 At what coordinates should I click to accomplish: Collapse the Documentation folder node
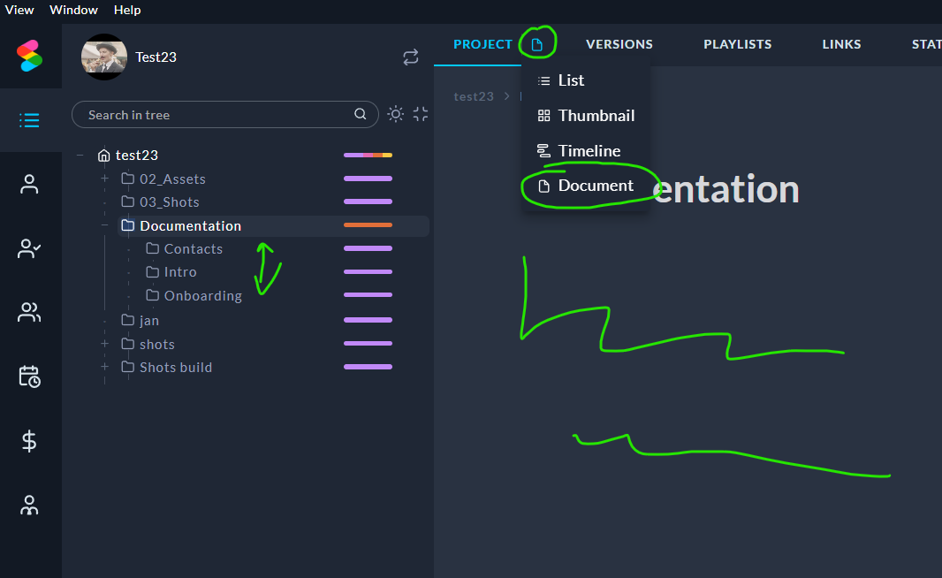104,225
